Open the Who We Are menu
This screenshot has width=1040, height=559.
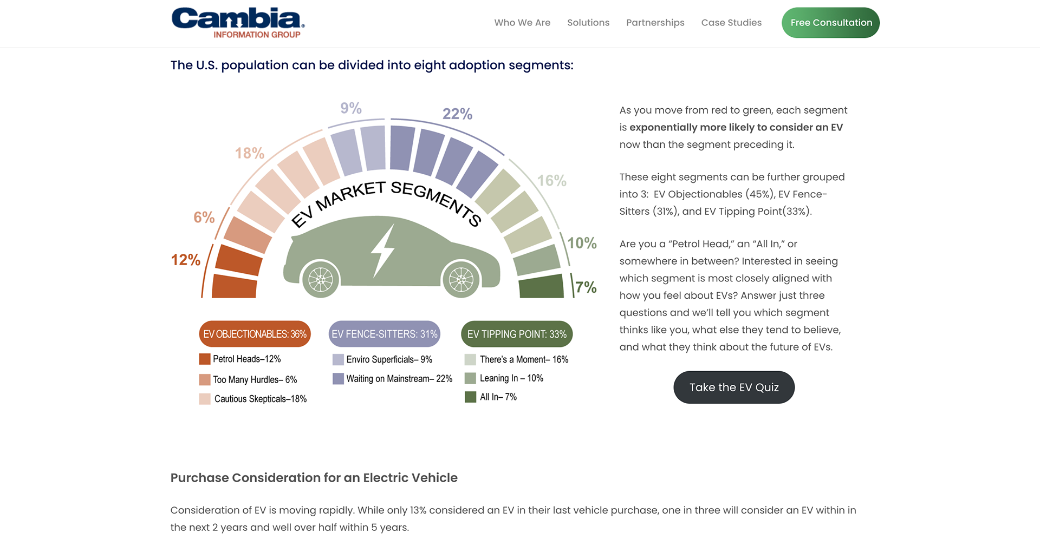[x=522, y=23]
